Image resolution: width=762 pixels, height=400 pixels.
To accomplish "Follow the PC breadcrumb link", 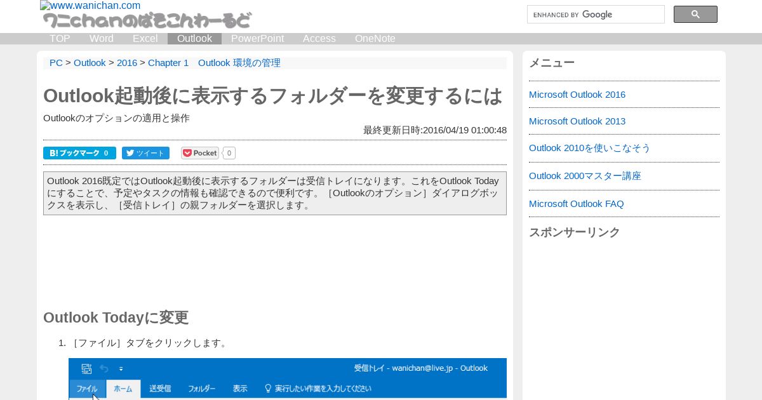I will (56, 63).
